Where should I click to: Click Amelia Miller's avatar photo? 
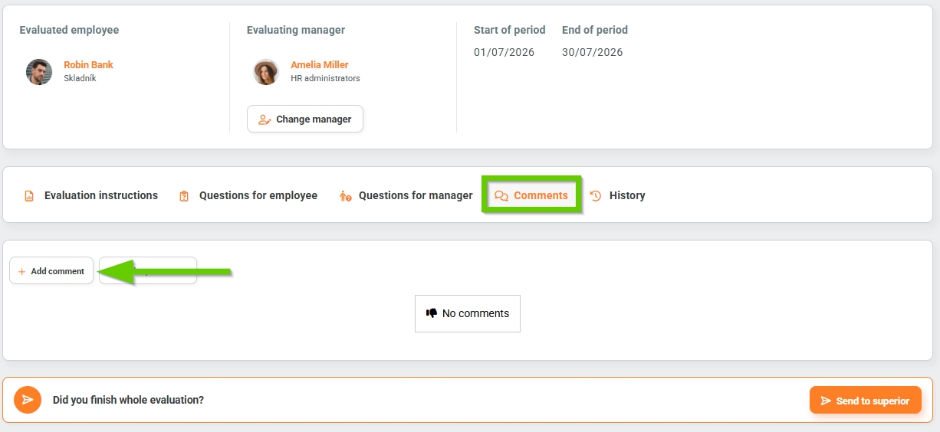click(x=266, y=72)
